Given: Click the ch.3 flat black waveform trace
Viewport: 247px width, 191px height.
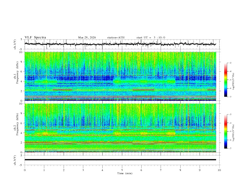Looking at the screenshot, I should pyautogui.click(x=120, y=160).
